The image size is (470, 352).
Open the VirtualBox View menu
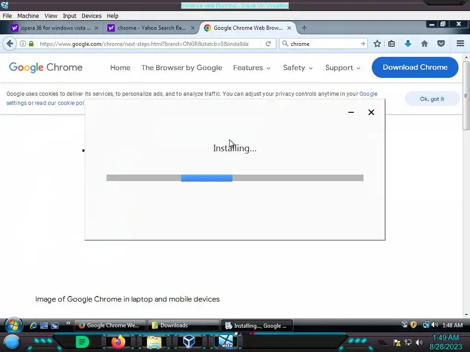click(x=50, y=16)
